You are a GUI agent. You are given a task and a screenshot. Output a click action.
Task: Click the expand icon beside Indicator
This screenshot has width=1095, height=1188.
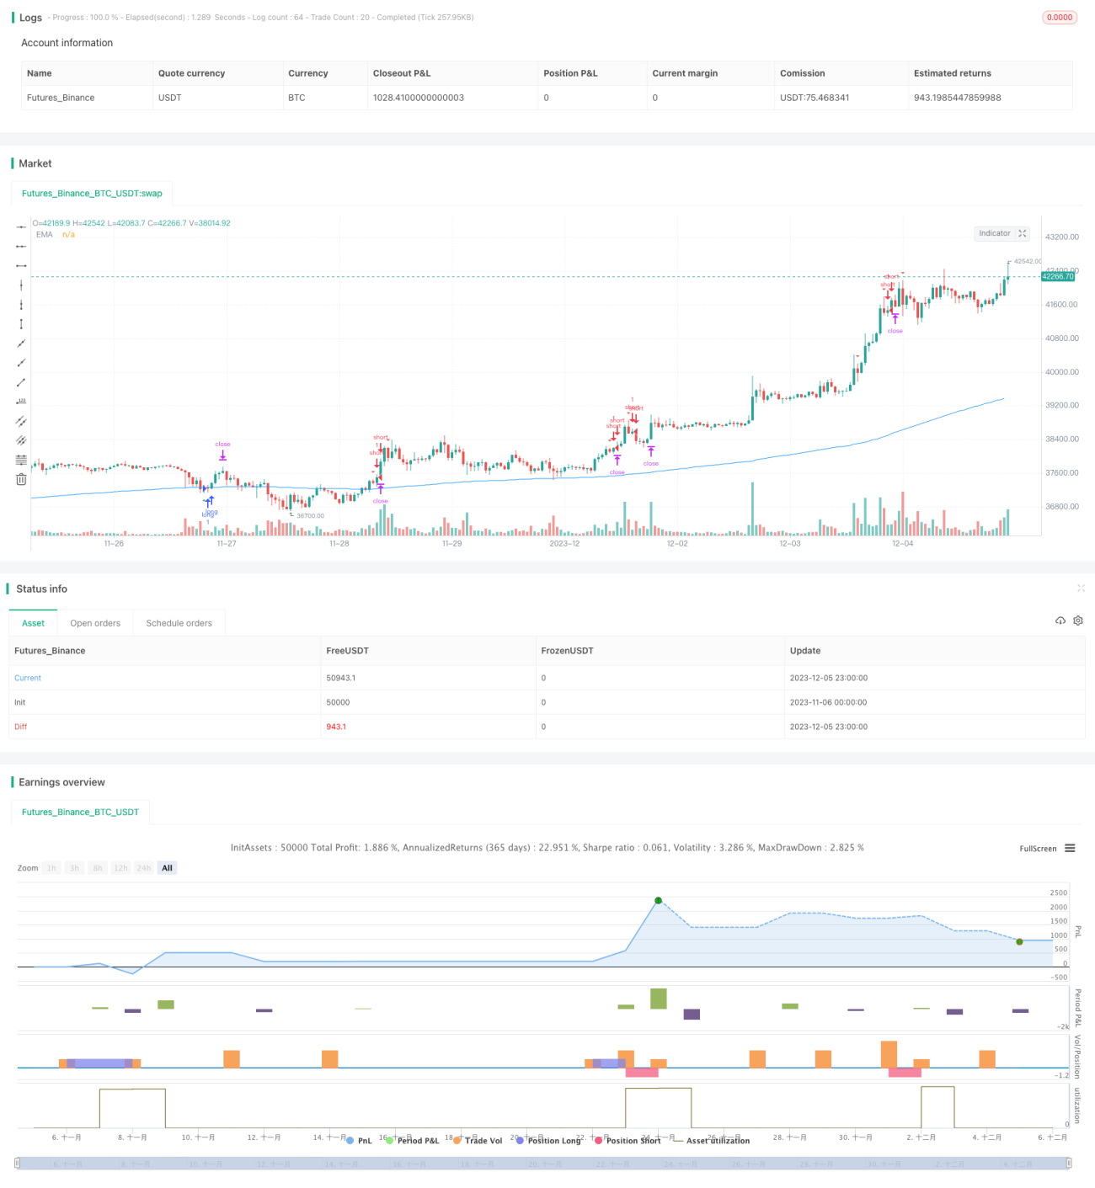1023,233
